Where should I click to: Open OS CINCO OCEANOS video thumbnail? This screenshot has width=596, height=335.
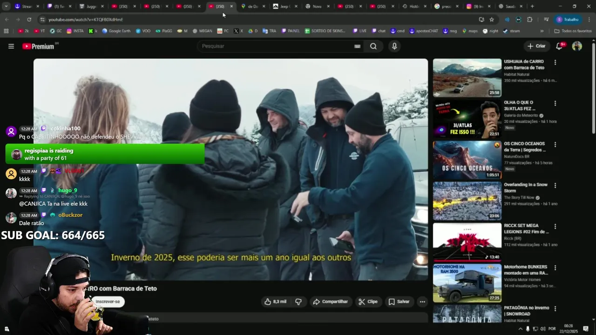[467, 160]
